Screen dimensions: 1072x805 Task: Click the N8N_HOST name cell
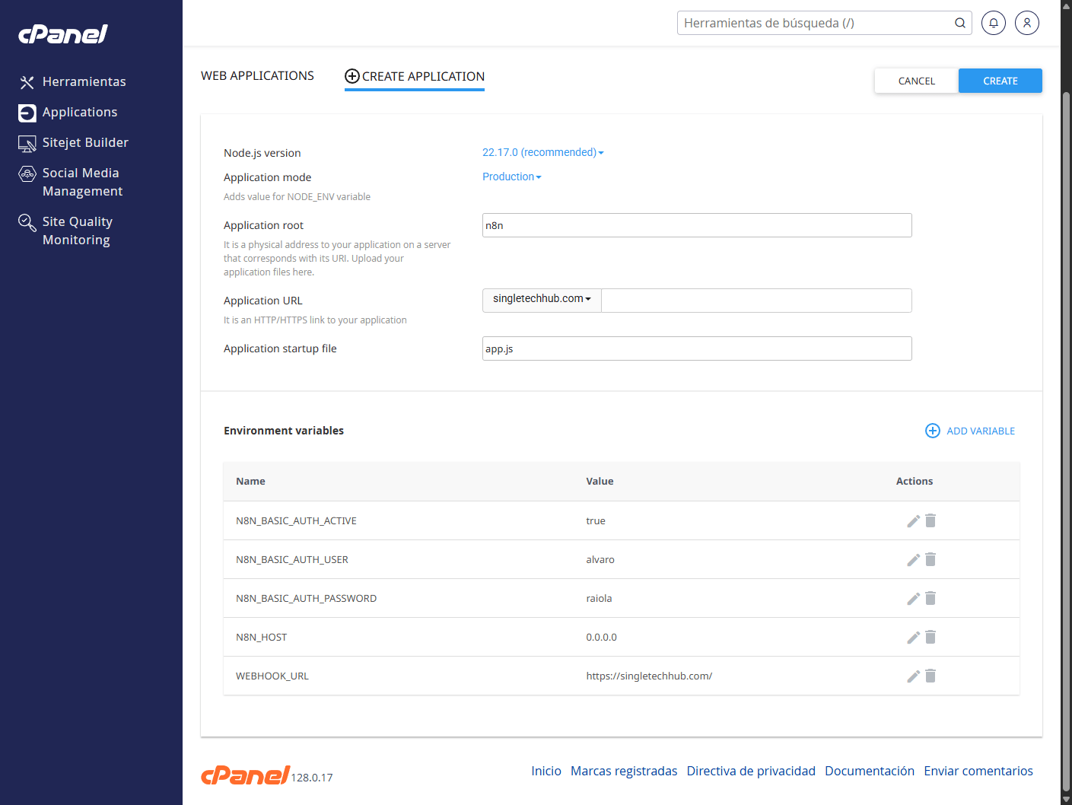[261, 638]
